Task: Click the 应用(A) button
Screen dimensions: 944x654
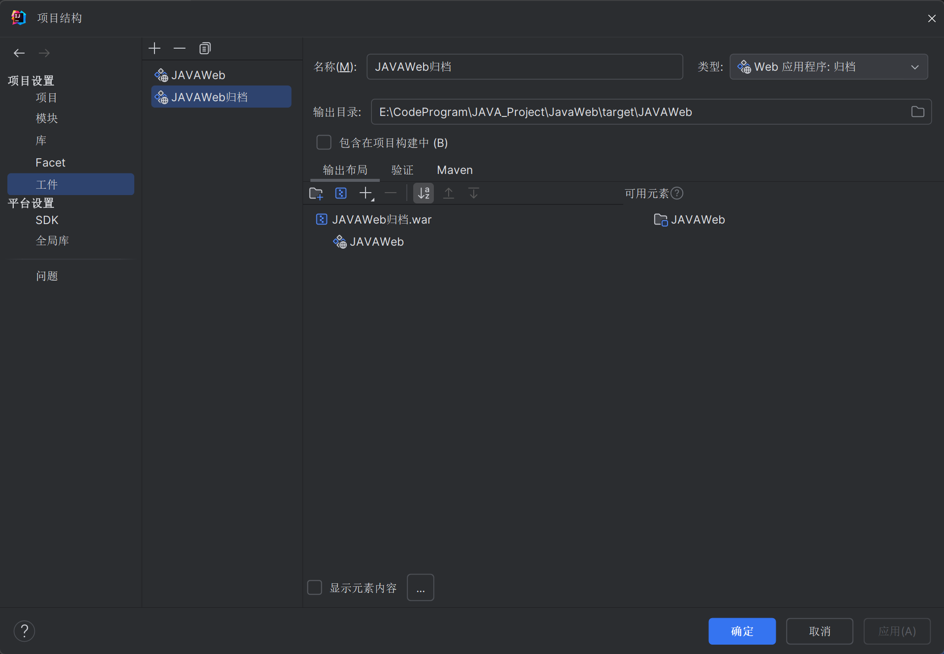Action: tap(897, 631)
